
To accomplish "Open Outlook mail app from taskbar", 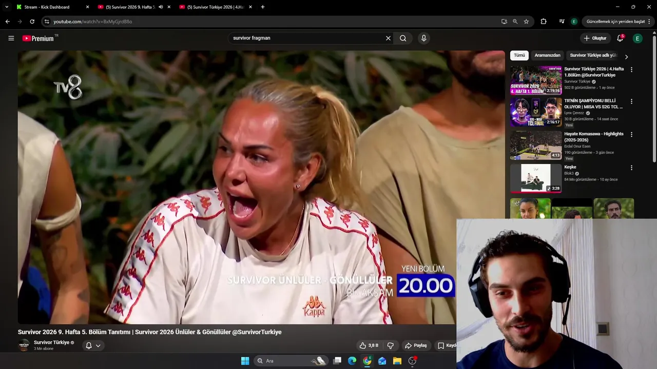I will click(382, 361).
